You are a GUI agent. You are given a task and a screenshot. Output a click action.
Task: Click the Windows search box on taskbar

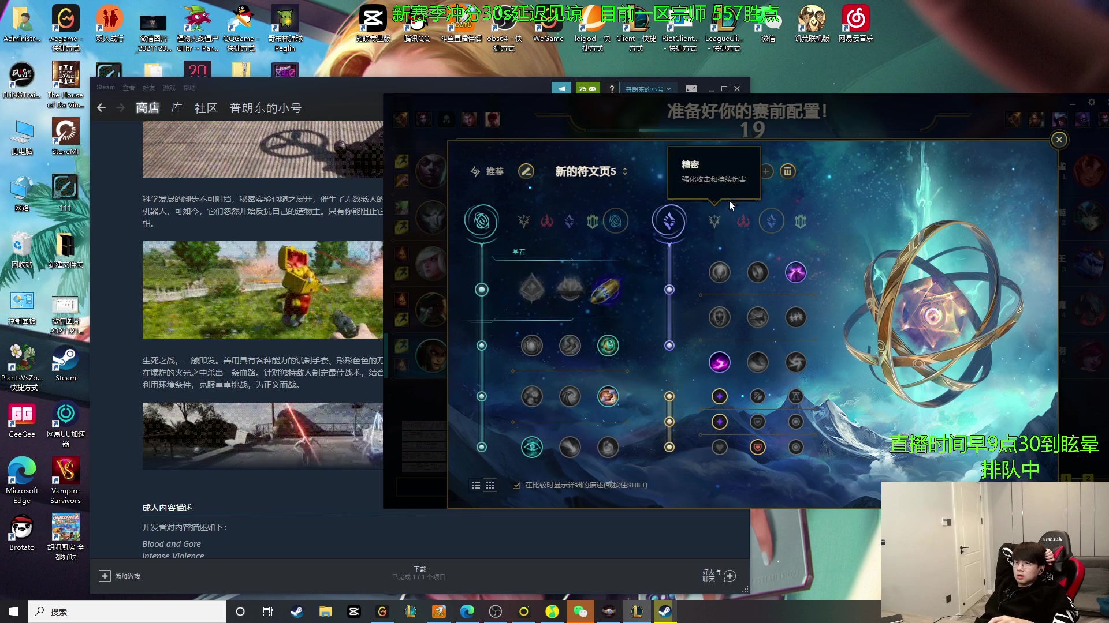127,611
